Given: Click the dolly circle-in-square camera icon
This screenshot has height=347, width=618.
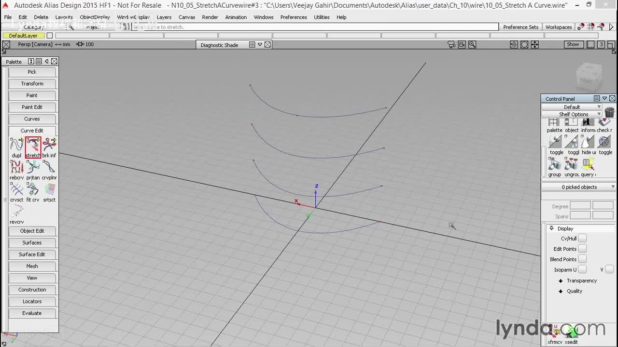Looking at the screenshot, I should point(524,44).
